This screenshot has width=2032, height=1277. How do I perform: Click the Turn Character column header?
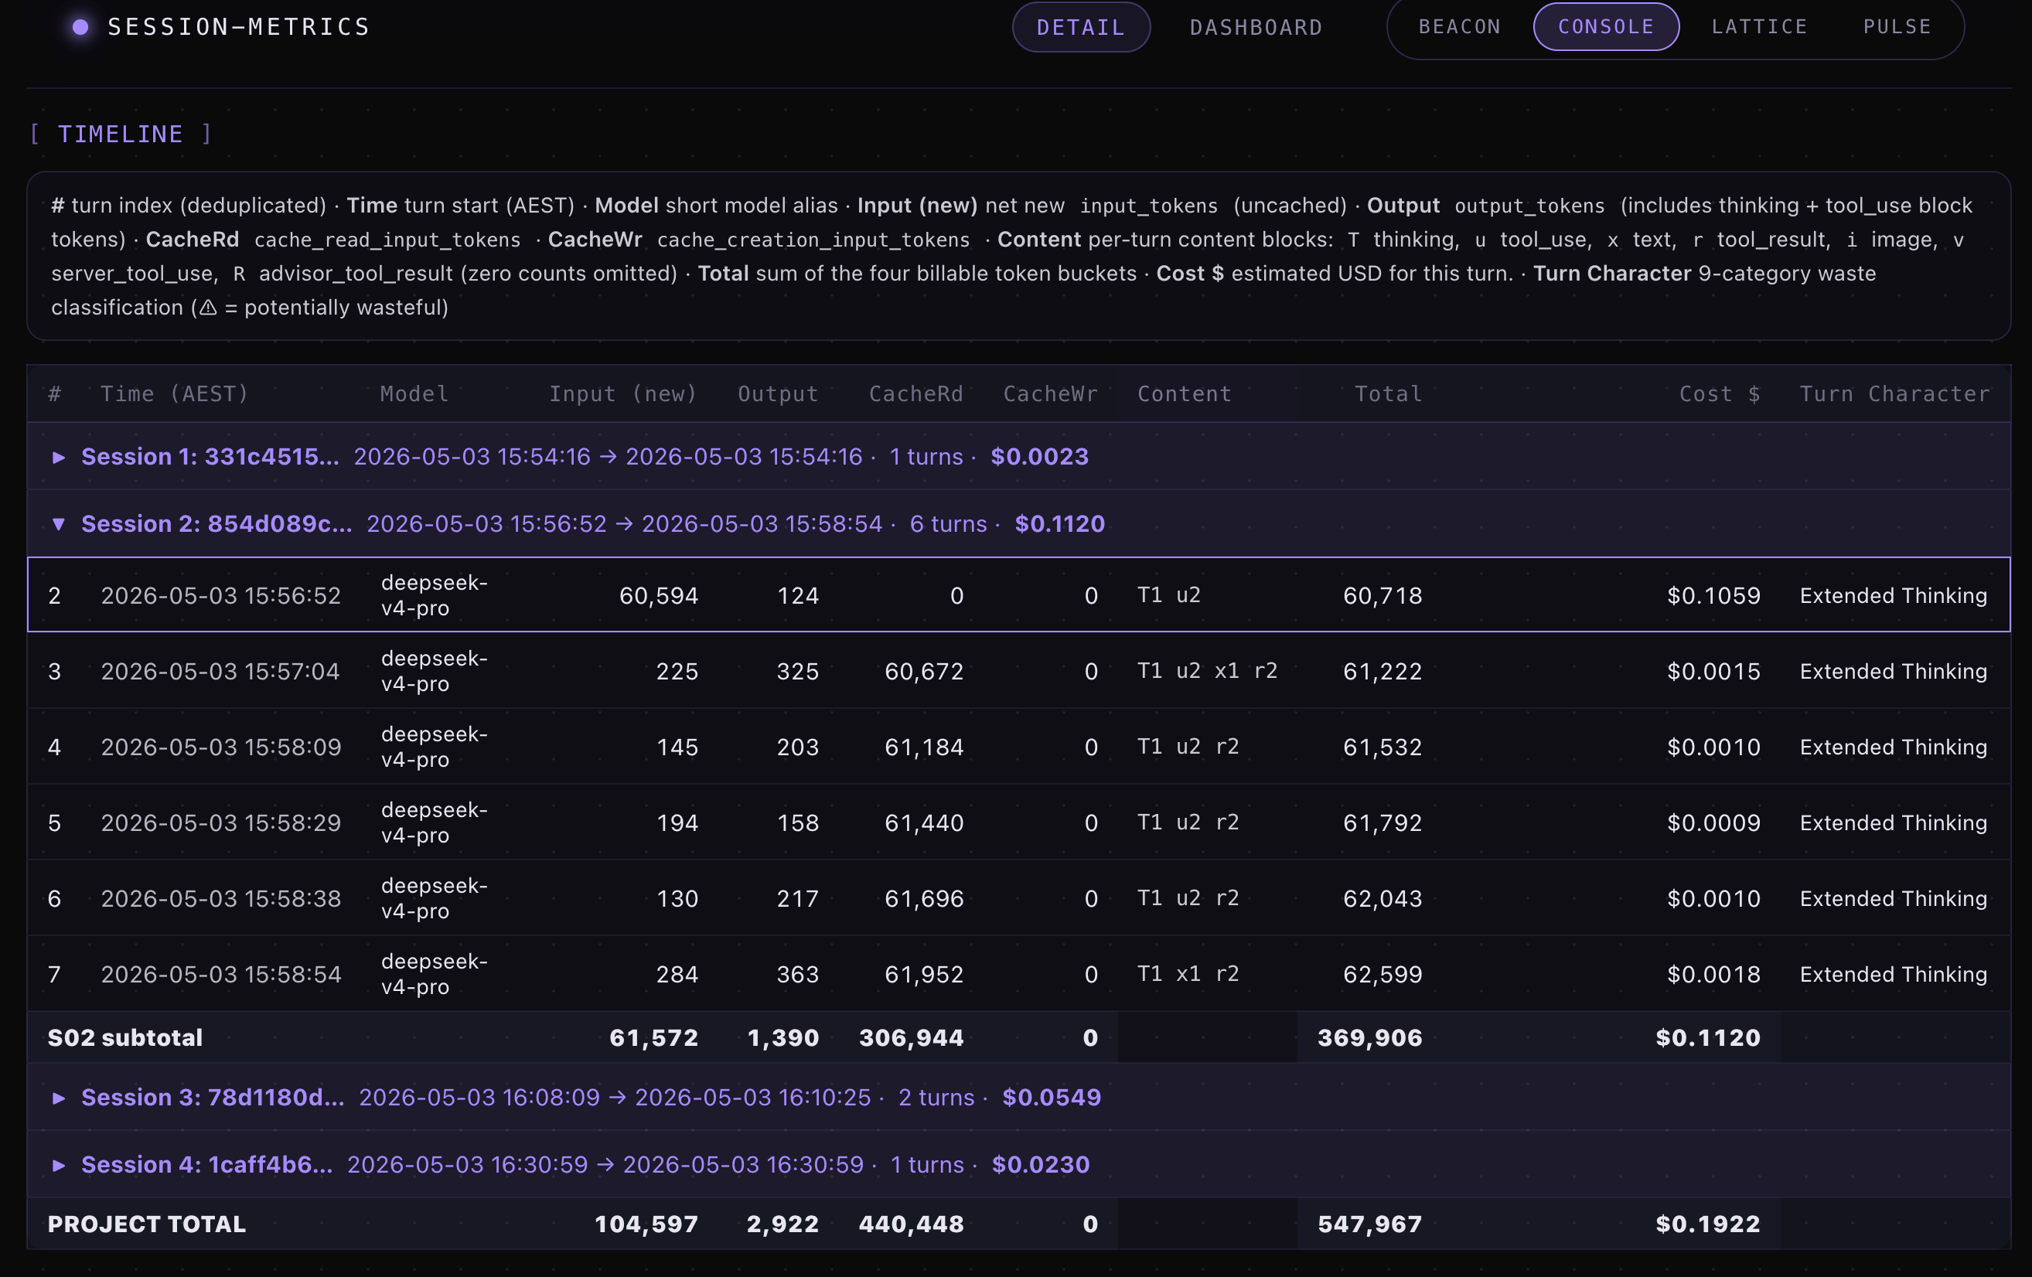pos(1894,394)
